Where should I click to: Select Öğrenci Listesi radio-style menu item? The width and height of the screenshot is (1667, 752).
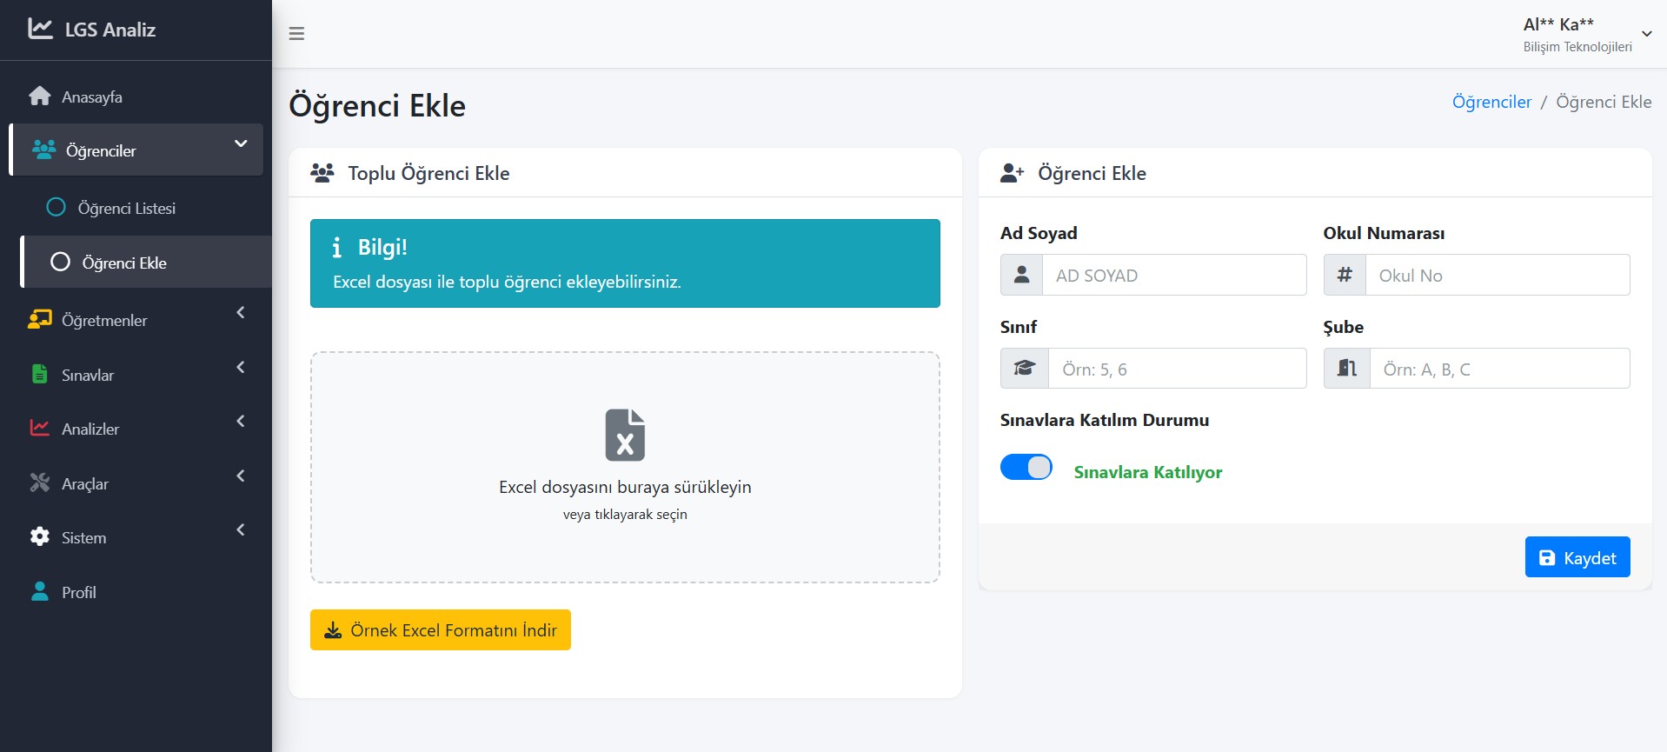56,208
